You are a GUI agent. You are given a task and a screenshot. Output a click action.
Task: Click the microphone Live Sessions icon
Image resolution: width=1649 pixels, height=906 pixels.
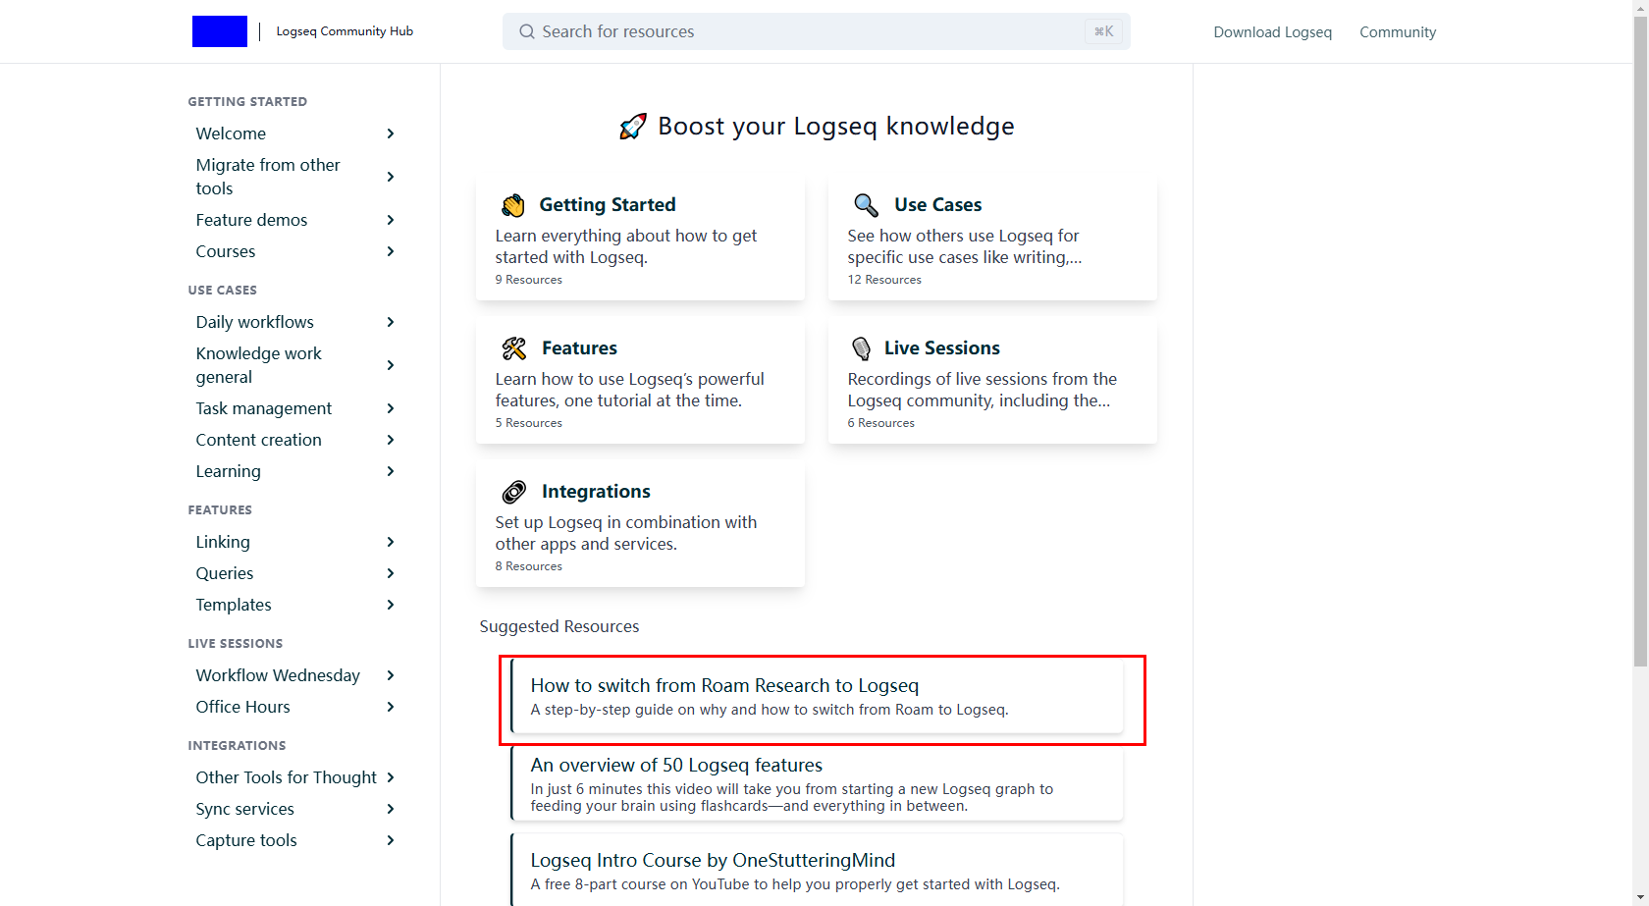pos(861,348)
